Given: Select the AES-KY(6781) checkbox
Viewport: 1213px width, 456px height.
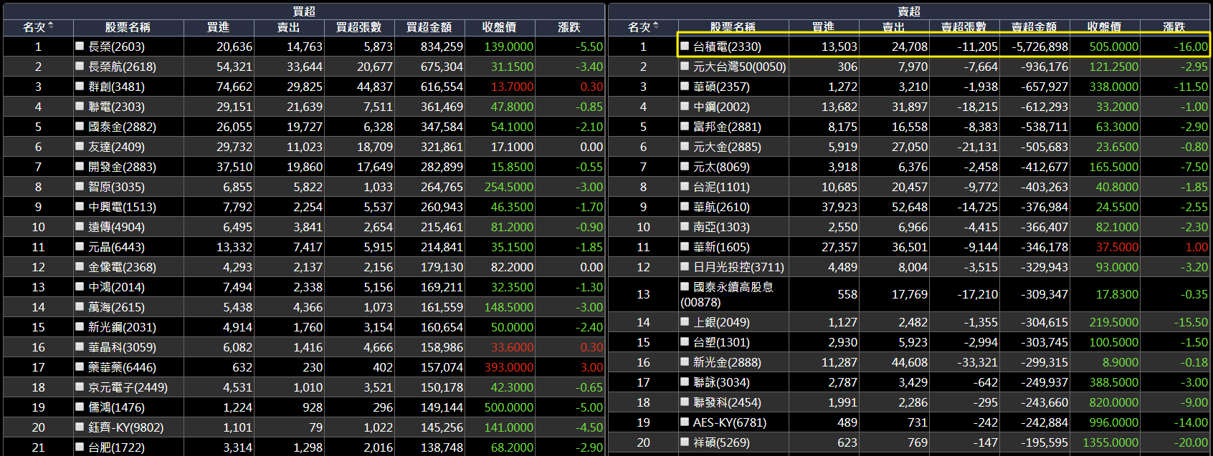Looking at the screenshot, I should point(685,422).
